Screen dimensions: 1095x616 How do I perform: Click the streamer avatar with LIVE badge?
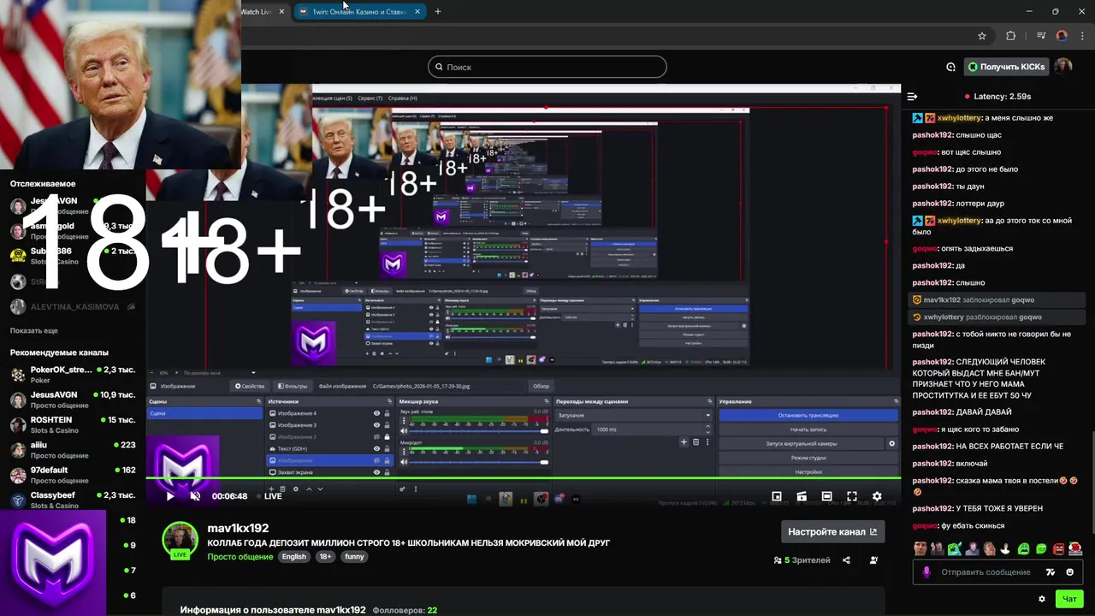(x=180, y=540)
